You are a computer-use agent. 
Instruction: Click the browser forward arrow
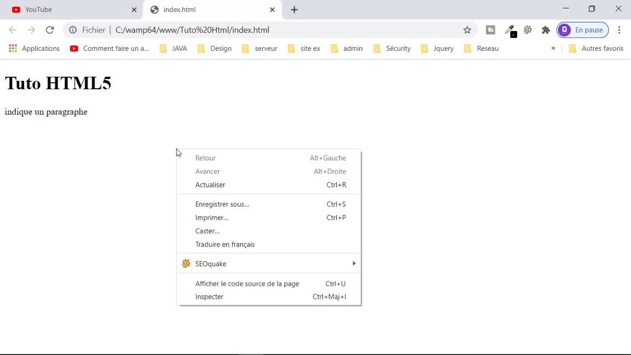tap(31, 30)
